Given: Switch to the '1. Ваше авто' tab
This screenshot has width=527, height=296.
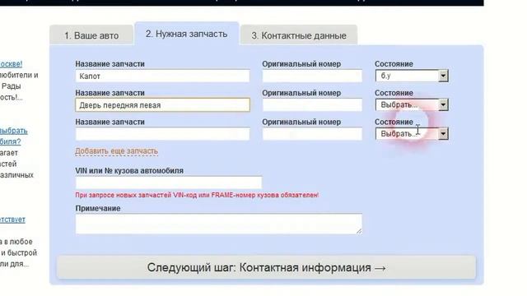Looking at the screenshot, I should click(x=91, y=35).
